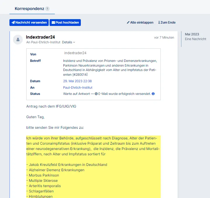The height and width of the screenshot is (198, 210).
Task: Click the 'Schlaganfällen' list line
Action: coord(40,191)
